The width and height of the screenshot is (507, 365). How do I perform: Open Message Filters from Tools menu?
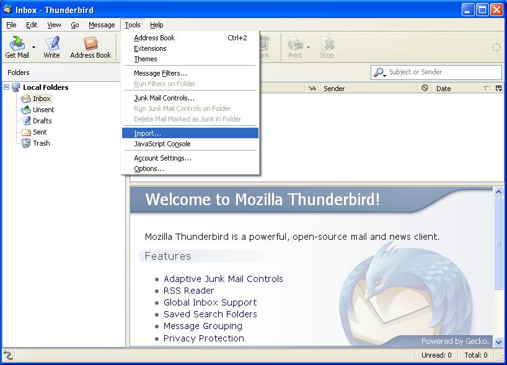click(x=190, y=73)
